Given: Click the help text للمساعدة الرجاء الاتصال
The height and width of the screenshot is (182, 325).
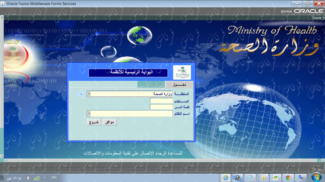Looking at the screenshot, I should 133,153.
